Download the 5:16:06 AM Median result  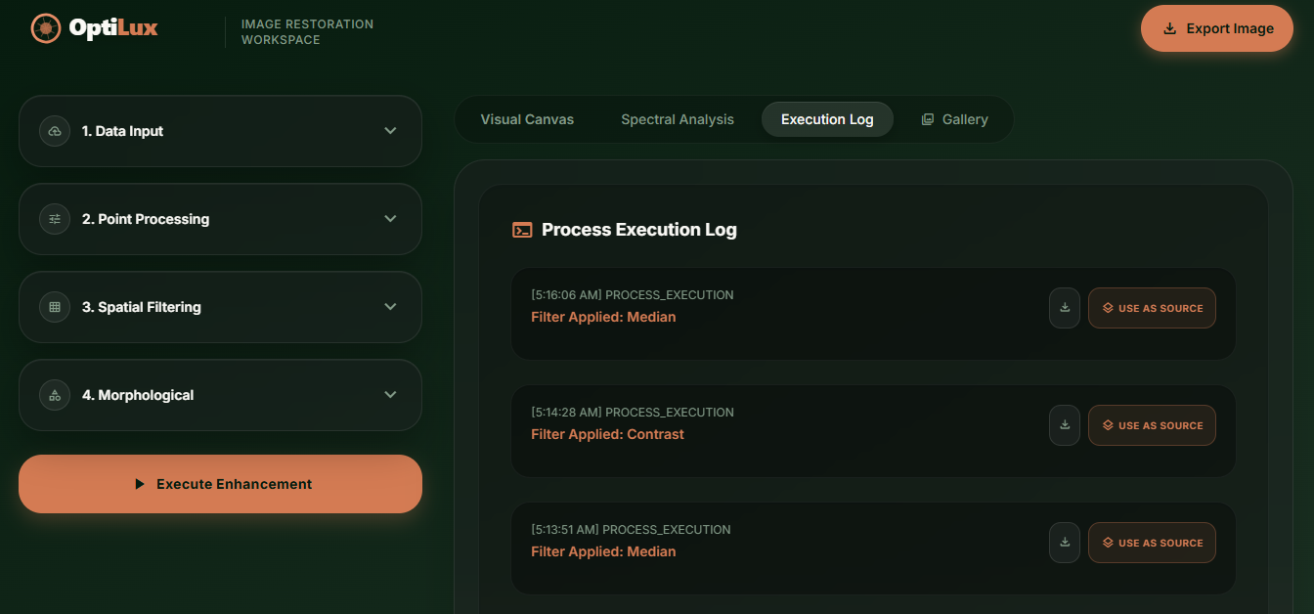click(1065, 308)
